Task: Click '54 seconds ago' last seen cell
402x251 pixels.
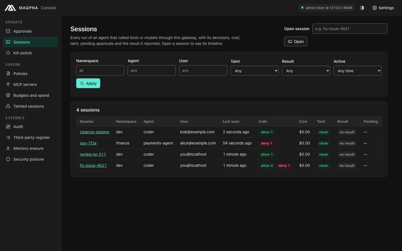Action: pyautogui.click(x=237, y=143)
